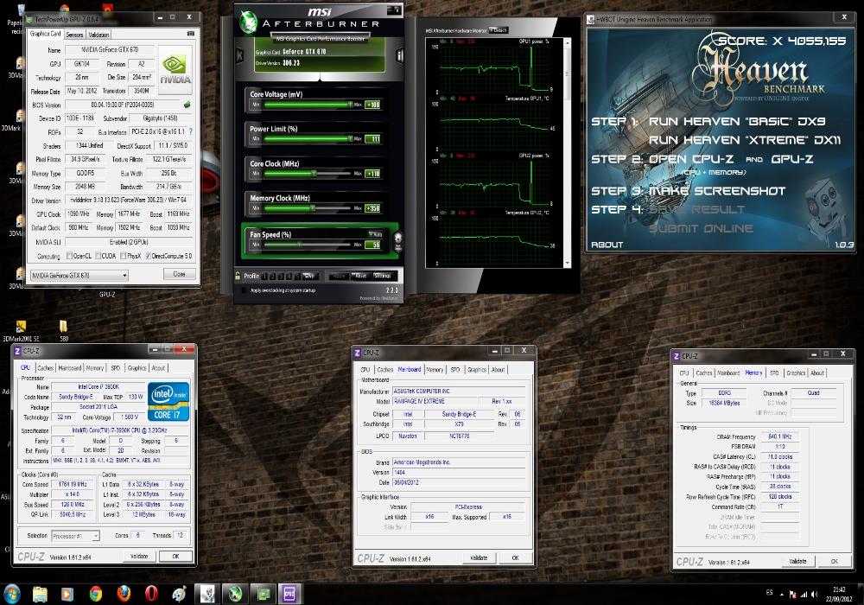
Task: Open the Caches tab in left CPU-Z
Action: coord(45,368)
